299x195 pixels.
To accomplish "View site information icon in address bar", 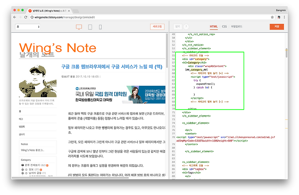I will (x=32, y=17).
